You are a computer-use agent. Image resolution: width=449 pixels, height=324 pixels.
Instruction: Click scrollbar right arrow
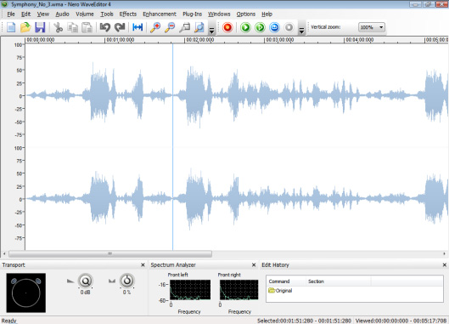[444, 254]
